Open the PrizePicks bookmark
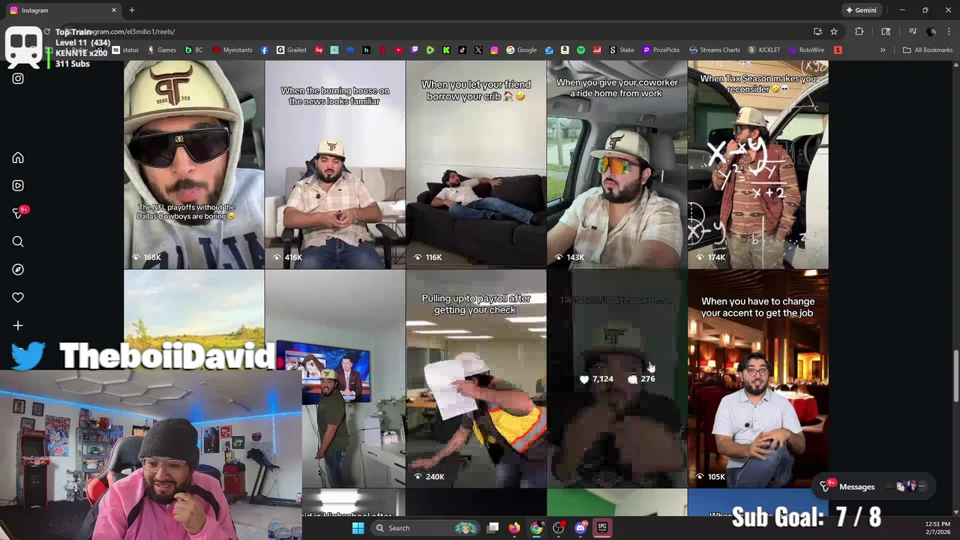Screen dimensions: 960x540 pos(661,50)
